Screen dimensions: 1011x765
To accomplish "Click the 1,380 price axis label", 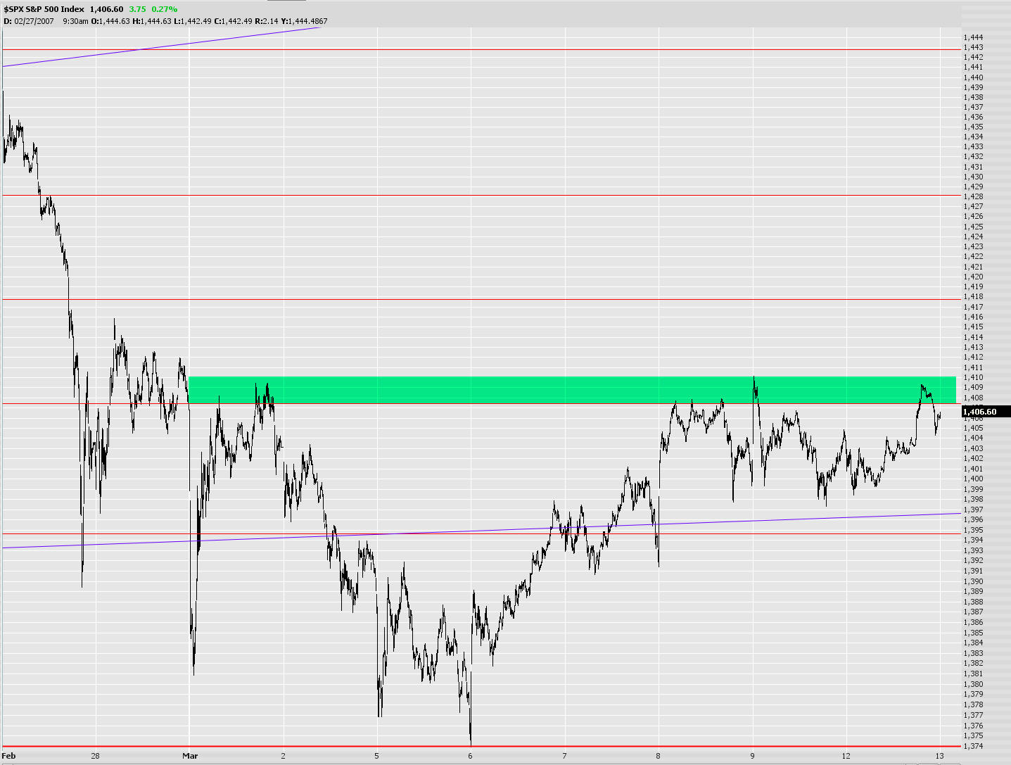I will (973, 684).
